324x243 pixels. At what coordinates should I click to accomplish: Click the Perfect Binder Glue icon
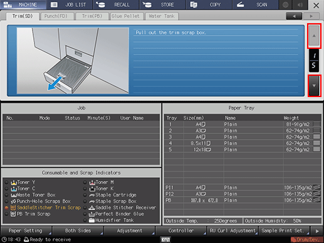pyautogui.click(x=91, y=214)
